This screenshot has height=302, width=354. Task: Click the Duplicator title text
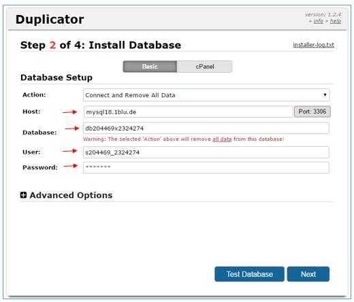coord(50,19)
